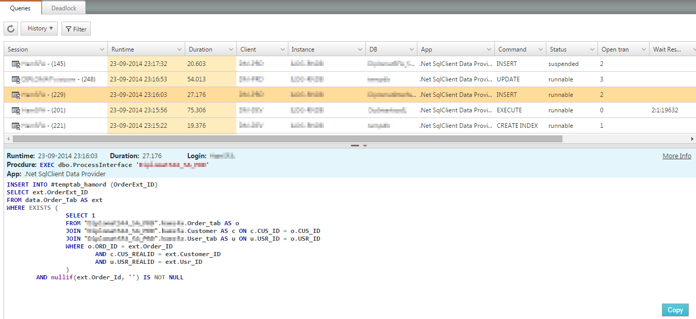
Task: Open Command column dropdown arrow
Action: click(541, 49)
